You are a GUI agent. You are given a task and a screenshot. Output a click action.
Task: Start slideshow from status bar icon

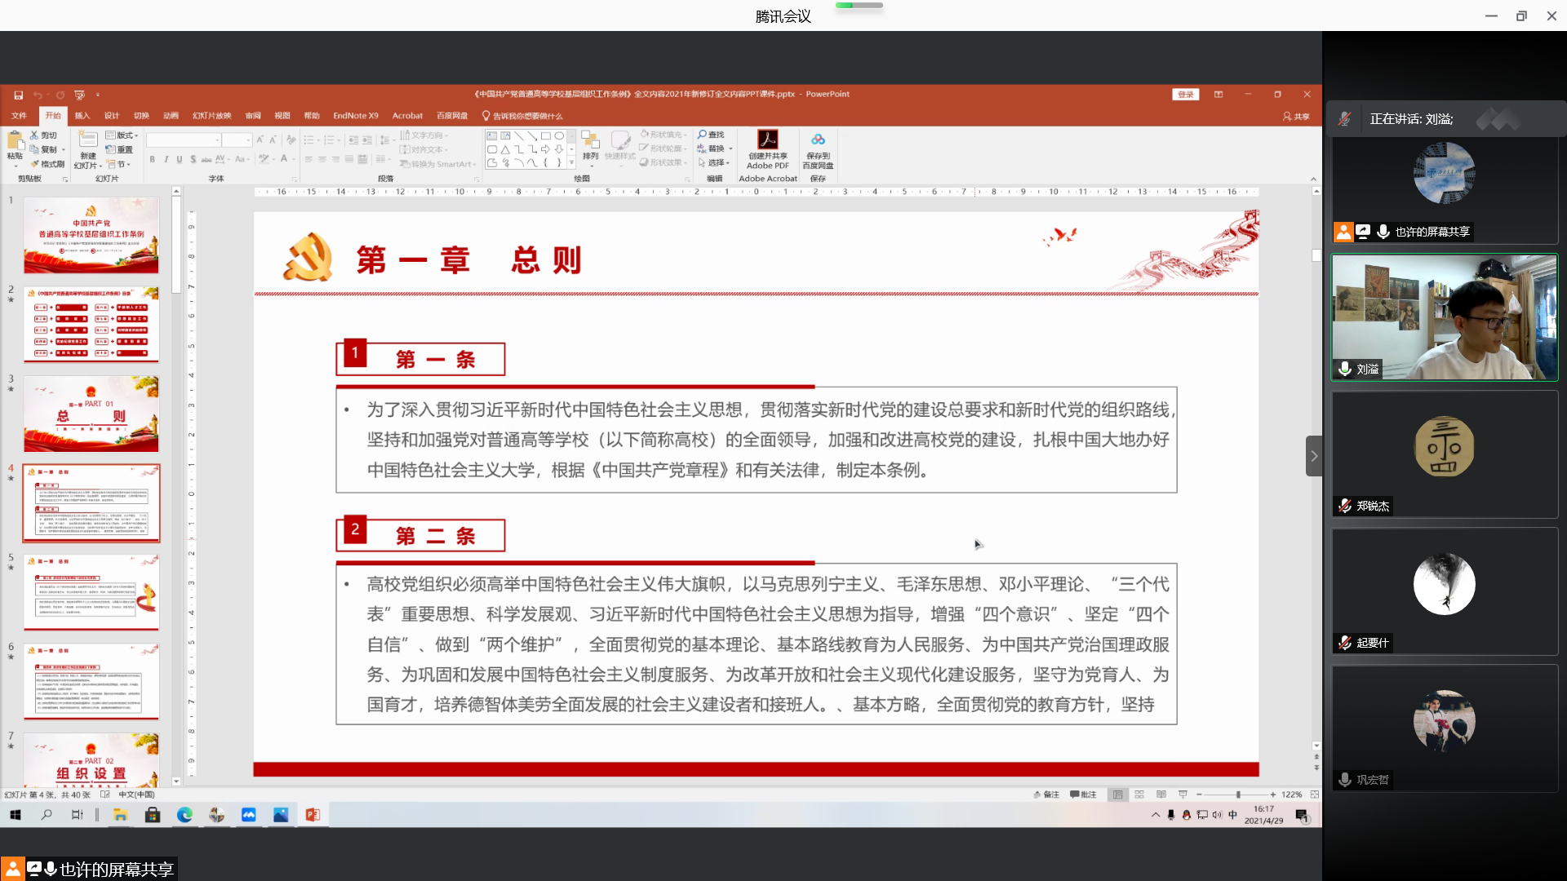[x=1183, y=795]
